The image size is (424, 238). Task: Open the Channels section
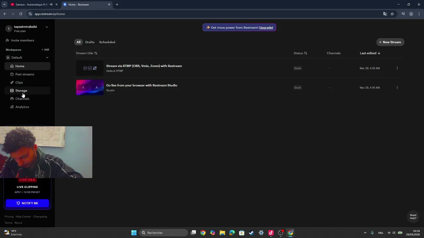(x=27, y=99)
